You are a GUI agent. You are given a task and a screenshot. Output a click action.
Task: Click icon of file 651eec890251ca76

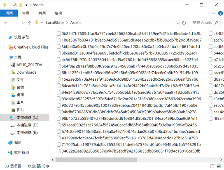[x=59, y=125]
